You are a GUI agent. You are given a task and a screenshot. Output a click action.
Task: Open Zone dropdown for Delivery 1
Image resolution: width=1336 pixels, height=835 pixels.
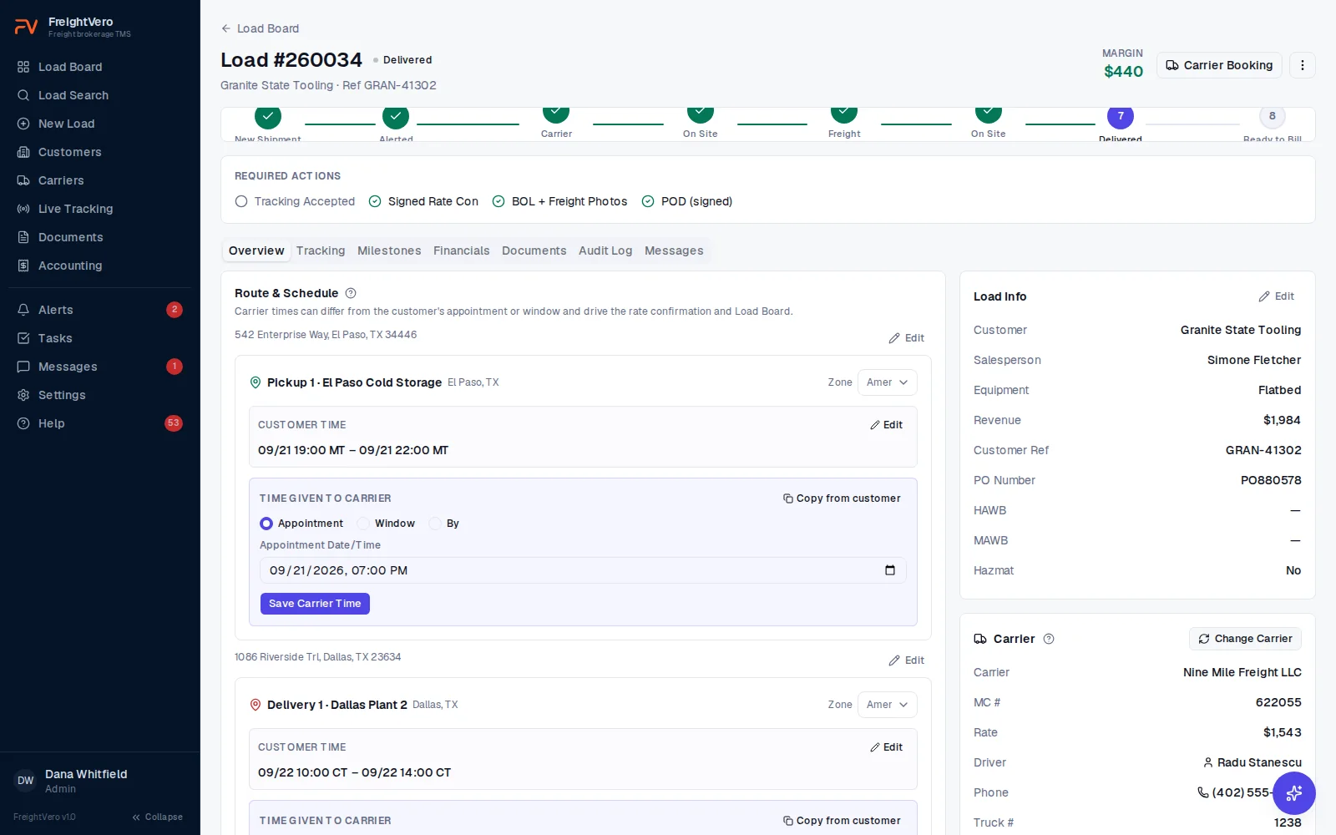click(x=887, y=705)
